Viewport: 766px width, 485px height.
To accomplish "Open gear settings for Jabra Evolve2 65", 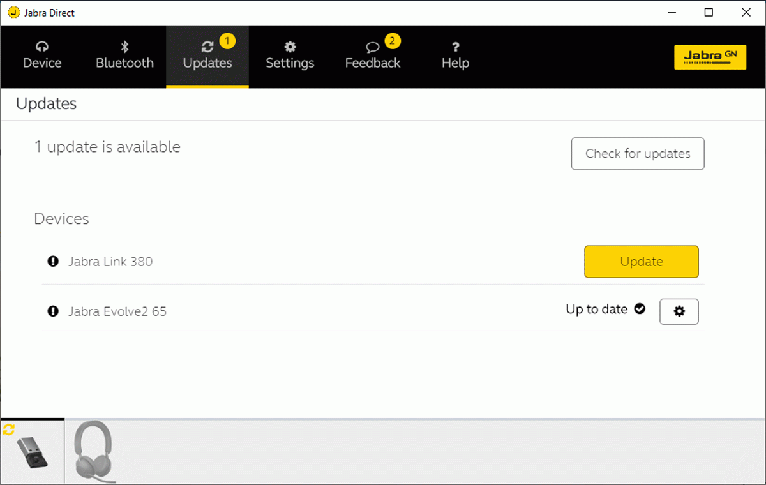I will tap(679, 311).
